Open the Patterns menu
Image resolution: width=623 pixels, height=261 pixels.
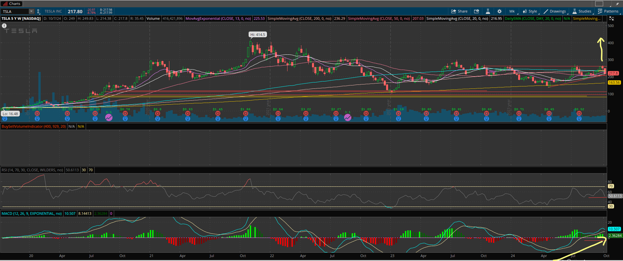(608, 11)
